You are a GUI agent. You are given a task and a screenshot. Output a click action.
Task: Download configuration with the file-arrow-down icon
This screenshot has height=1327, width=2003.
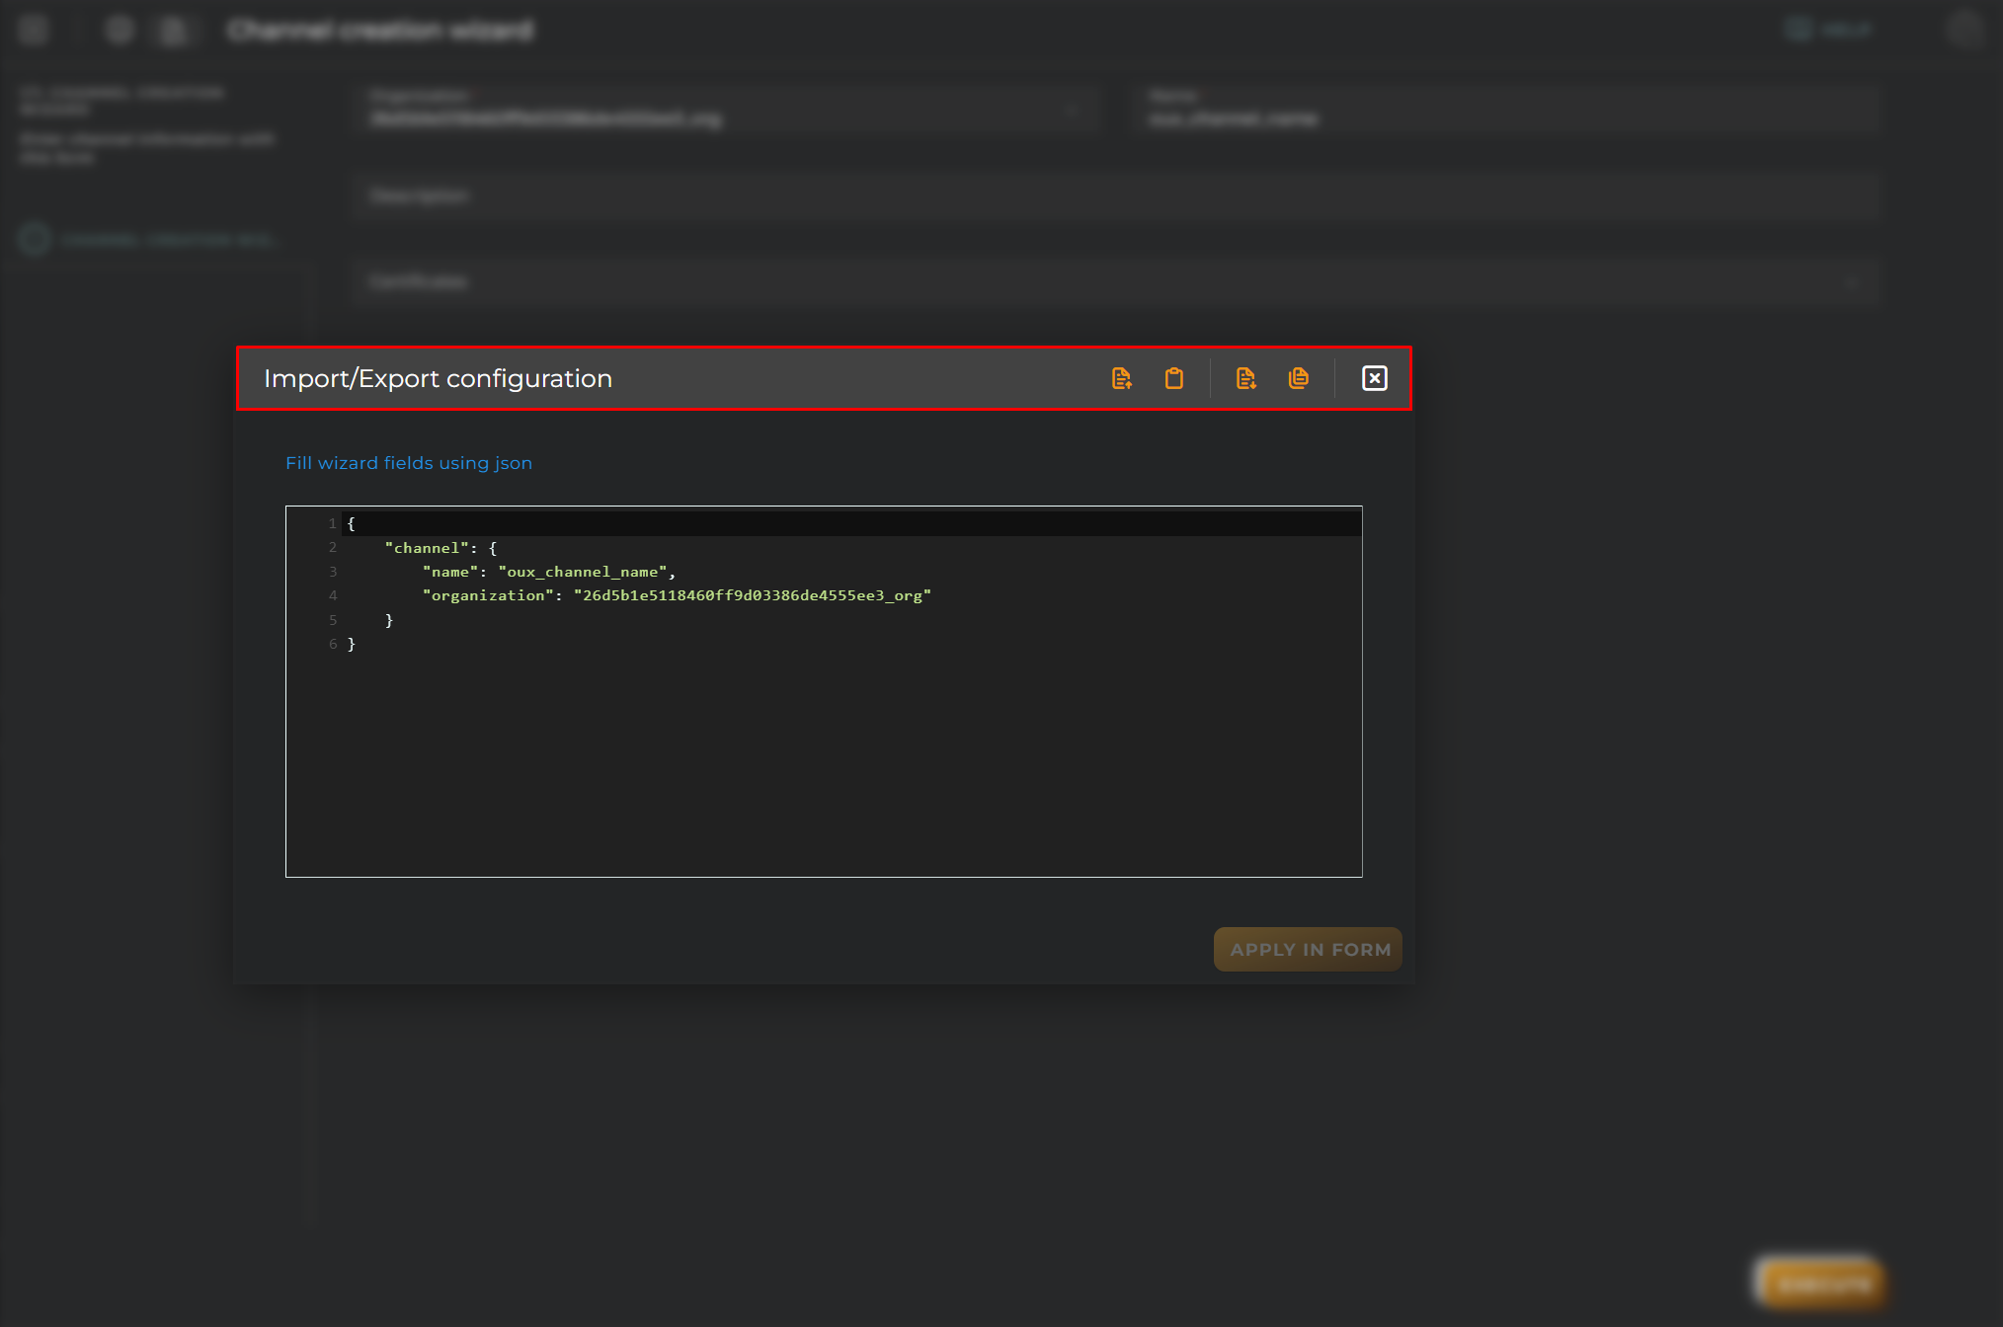pyautogui.click(x=1245, y=378)
